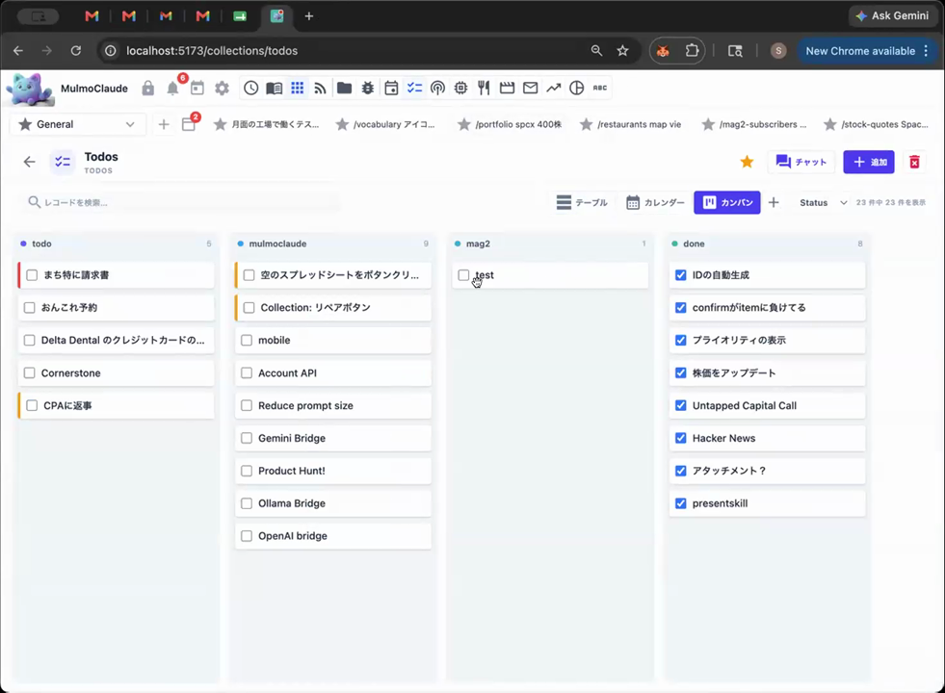Open the app settings gear icon
This screenshot has width=945, height=693.
click(222, 89)
